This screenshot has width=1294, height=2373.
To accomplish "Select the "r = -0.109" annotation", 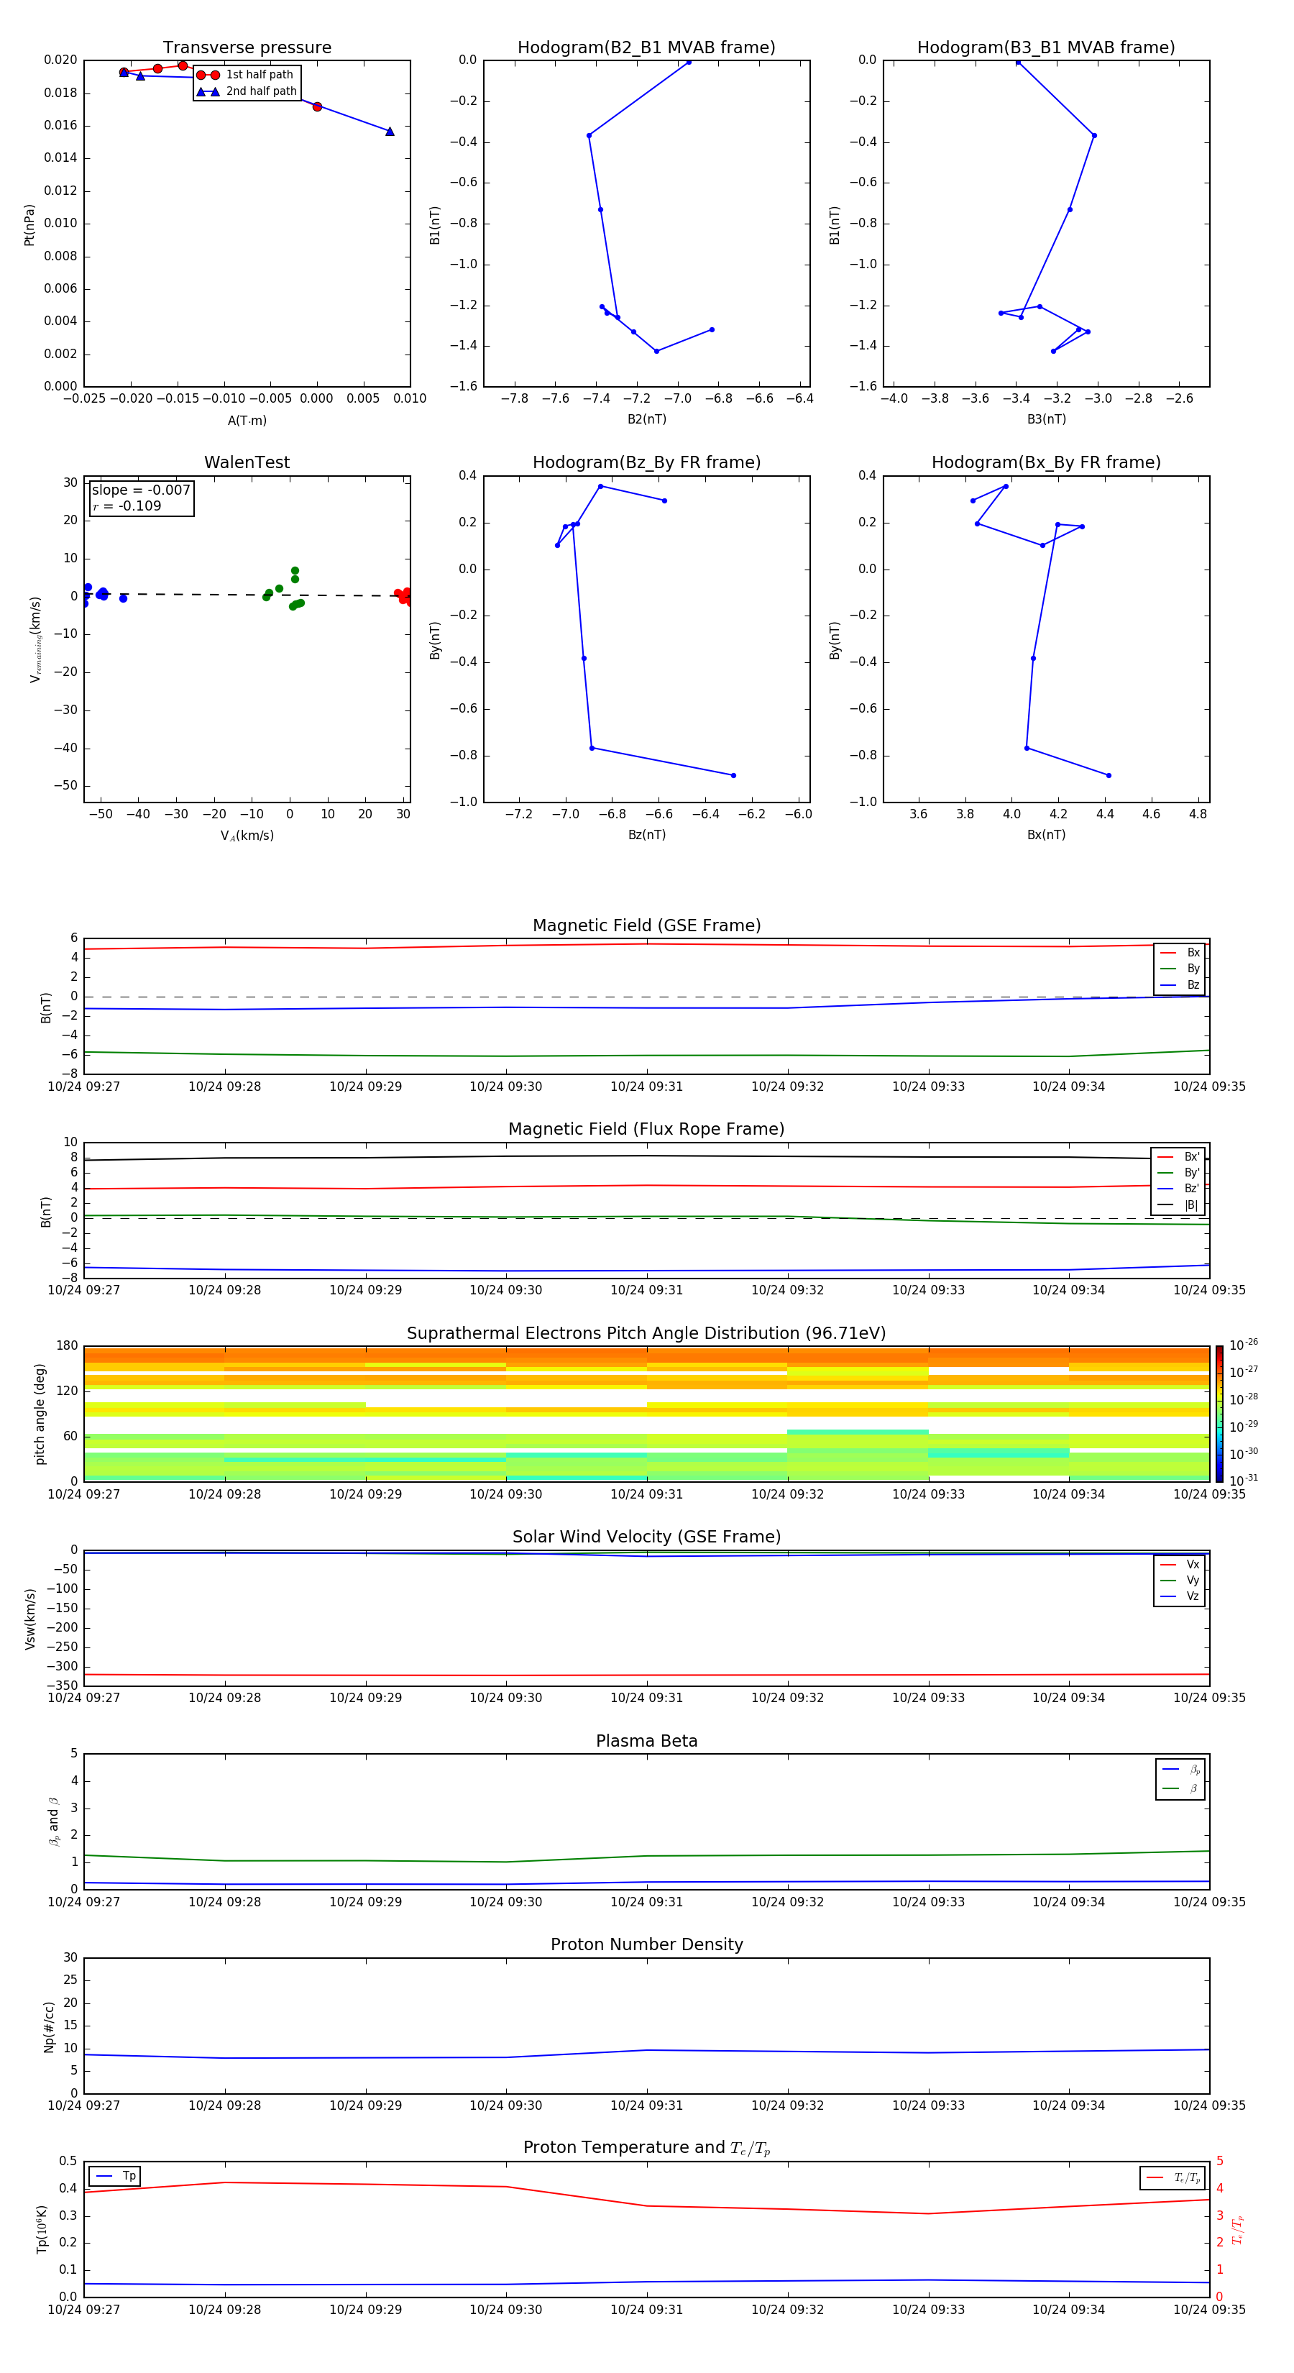I will coord(127,506).
